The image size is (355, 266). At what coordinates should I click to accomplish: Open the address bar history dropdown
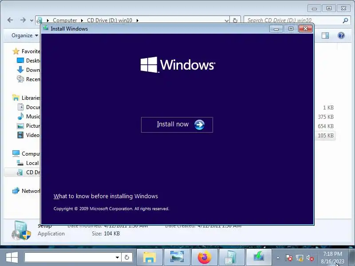tap(226, 20)
